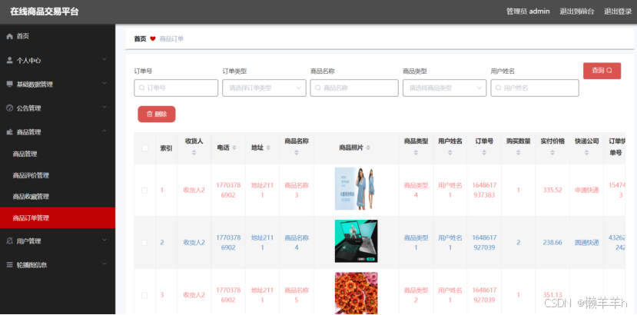
Task: Click the 335.52 price cell
Action: [x=552, y=191]
